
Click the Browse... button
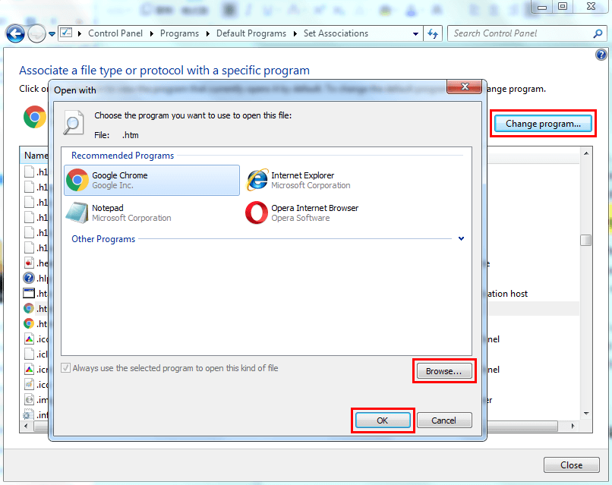click(x=443, y=371)
